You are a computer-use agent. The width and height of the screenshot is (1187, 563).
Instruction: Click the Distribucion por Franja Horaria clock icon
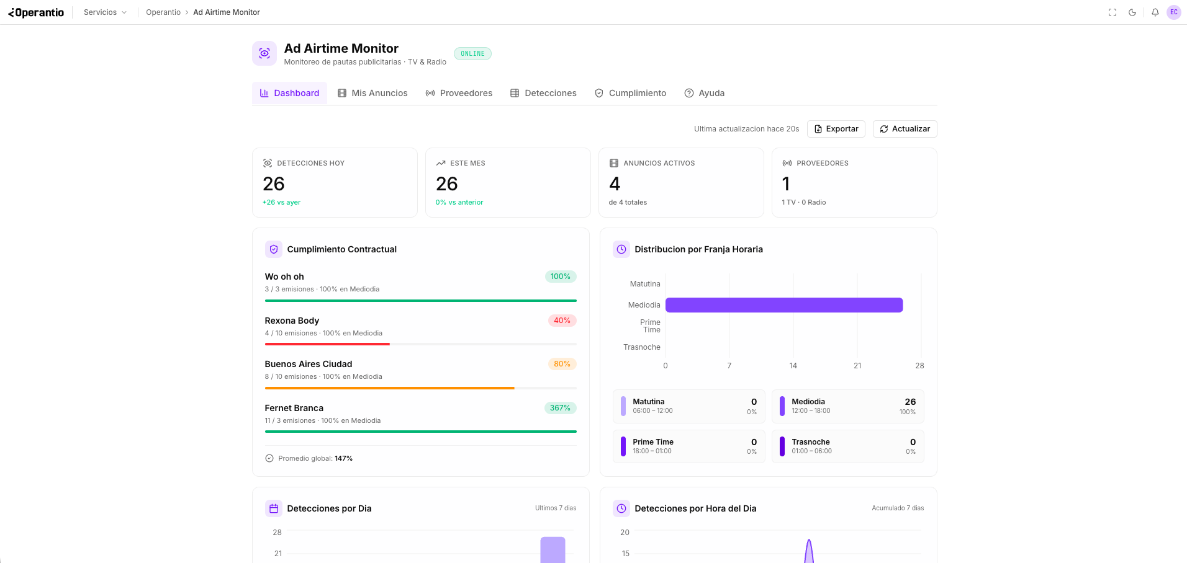click(621, 249)
